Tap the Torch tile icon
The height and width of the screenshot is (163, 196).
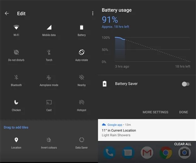click(49, 52)
